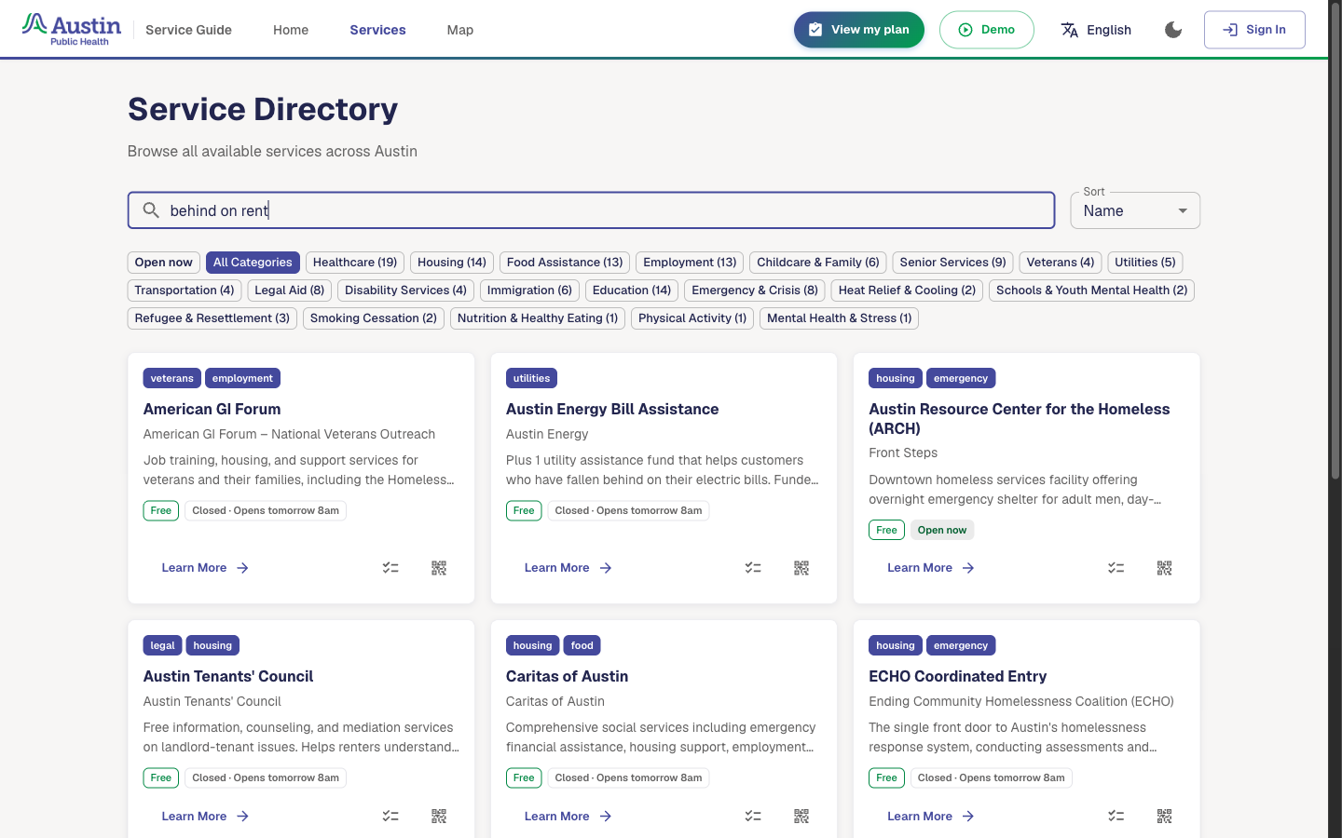Go to the Home nav item
1342x838 pixels.
pyautogui.click(x=291, y=30)
